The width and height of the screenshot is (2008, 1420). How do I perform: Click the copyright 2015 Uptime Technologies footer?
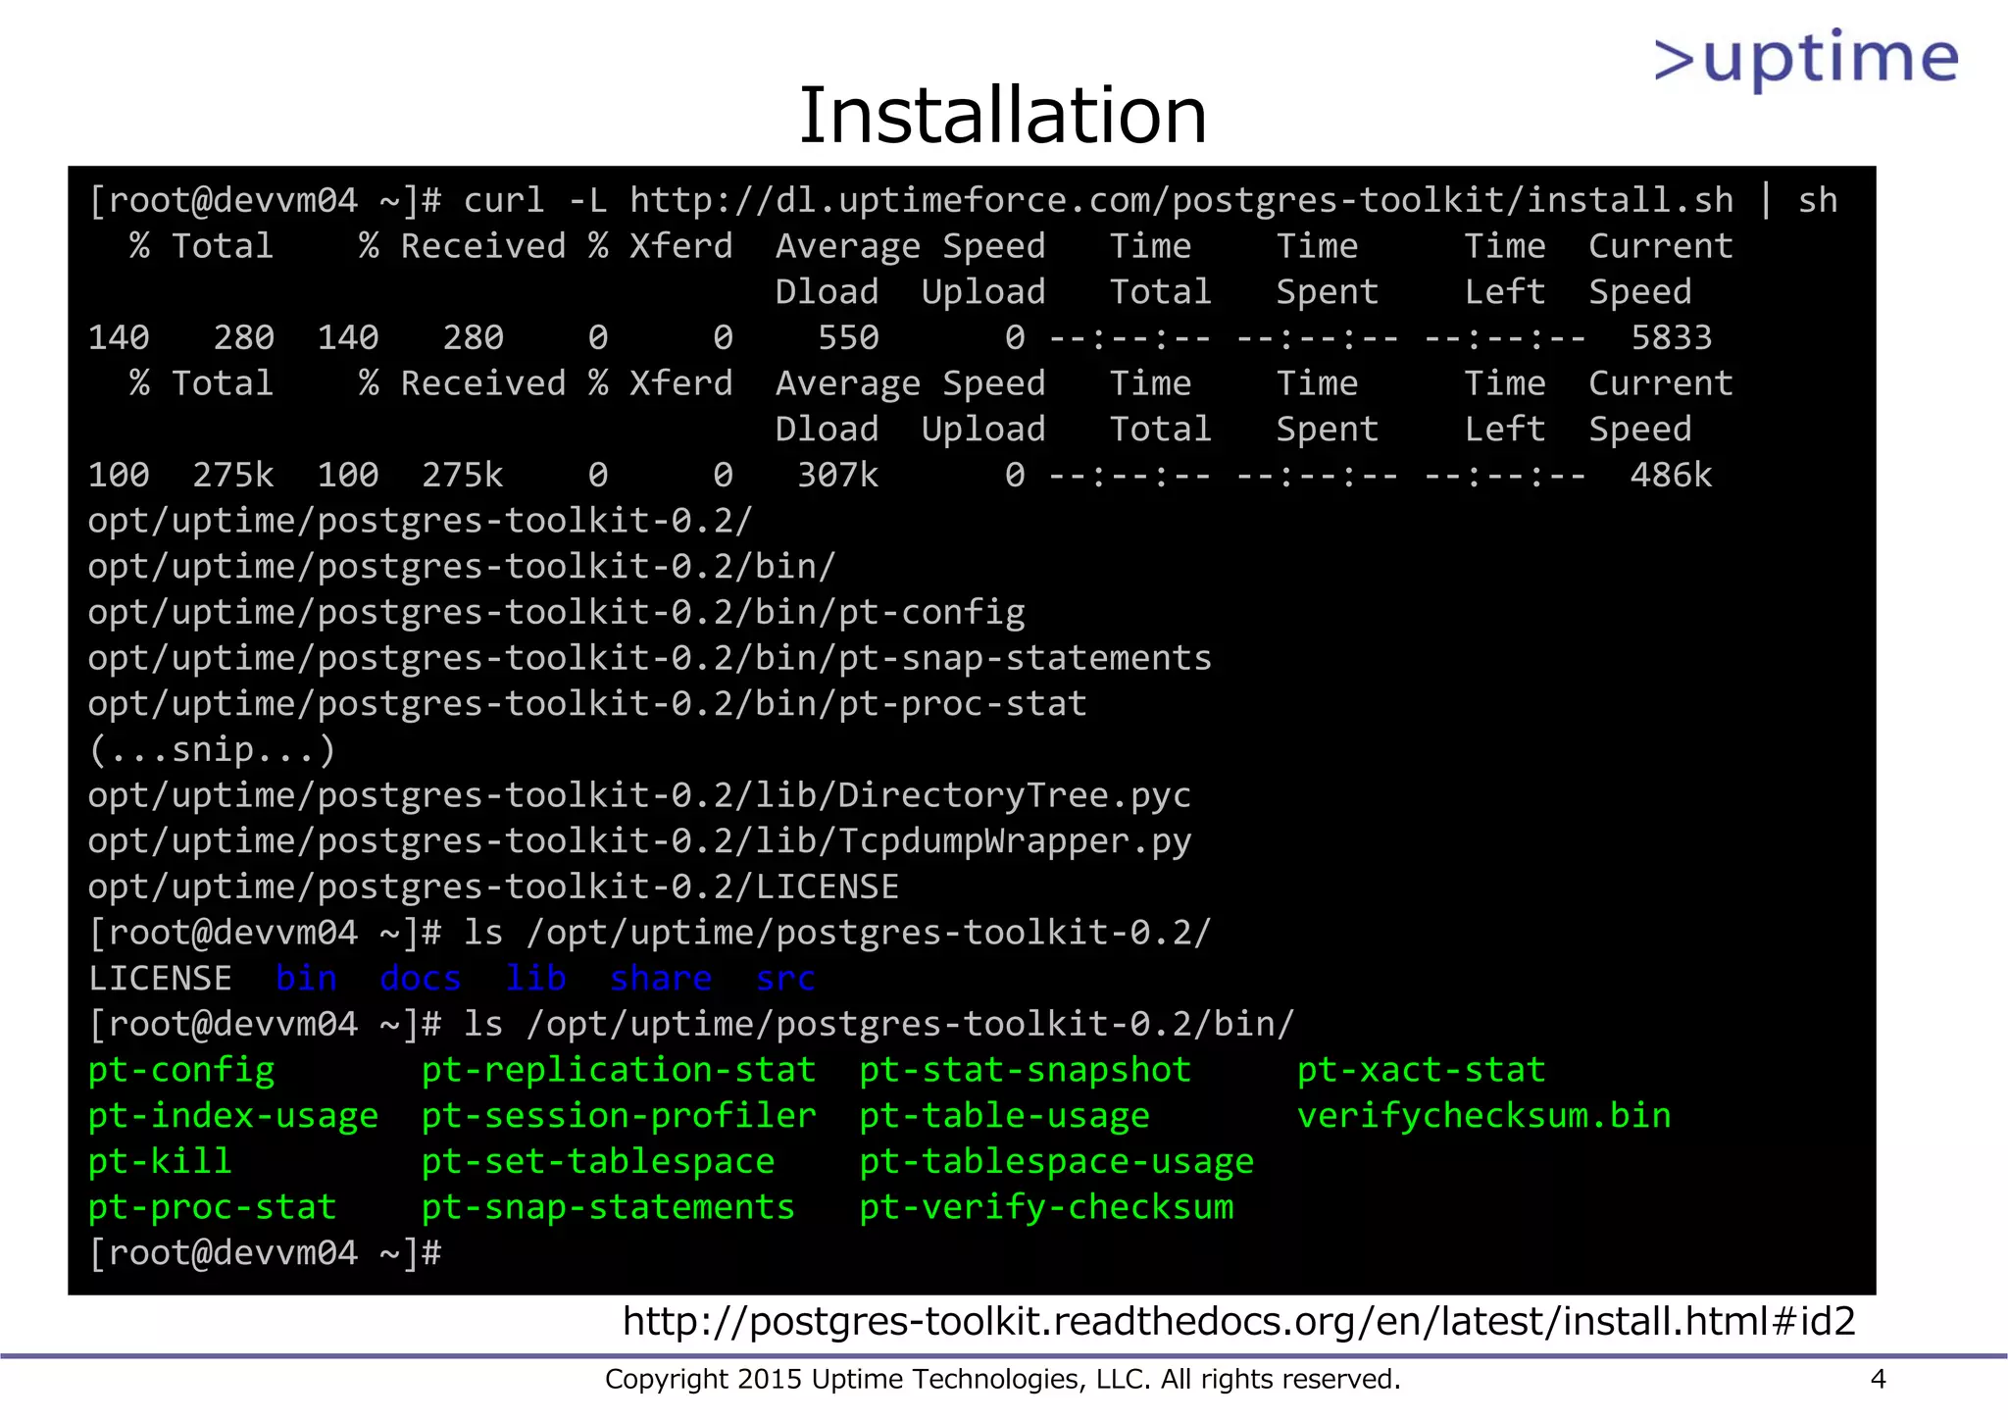(1002, 1380)
